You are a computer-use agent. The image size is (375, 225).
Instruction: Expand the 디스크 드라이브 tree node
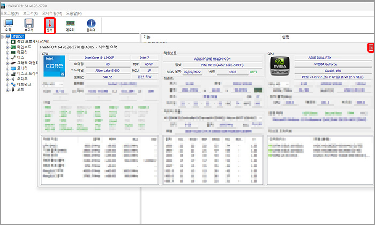coord(7,74)
